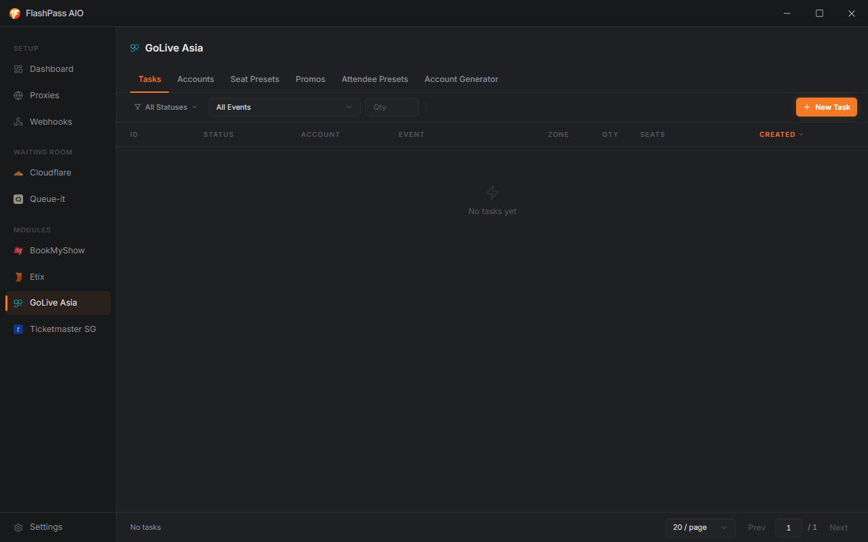868x542 pixels.
Task: Click the "No tasks yet" message
Action: click(492, 211)
